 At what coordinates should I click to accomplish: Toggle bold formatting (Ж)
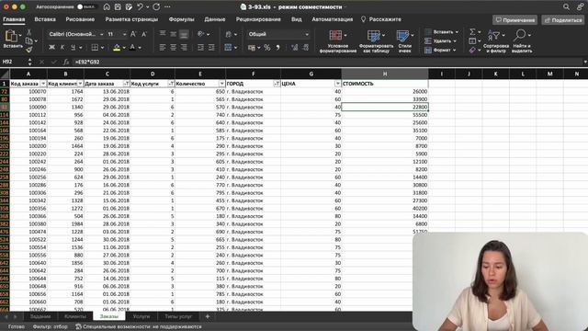pos(51,47)
